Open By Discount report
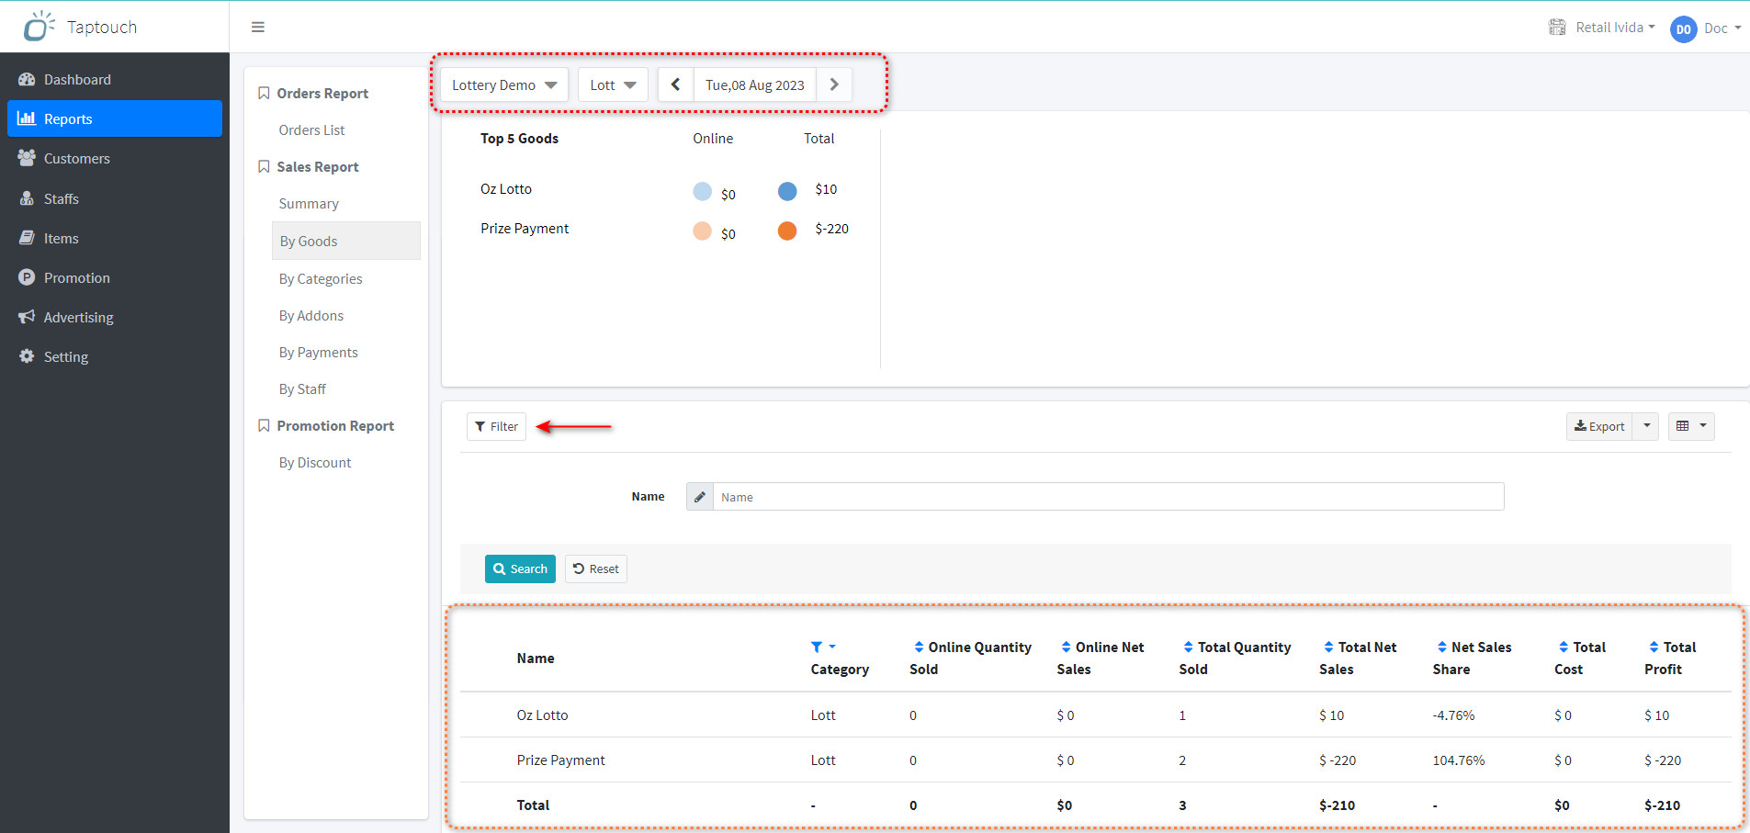The image size is (1750, 833). 315,463
